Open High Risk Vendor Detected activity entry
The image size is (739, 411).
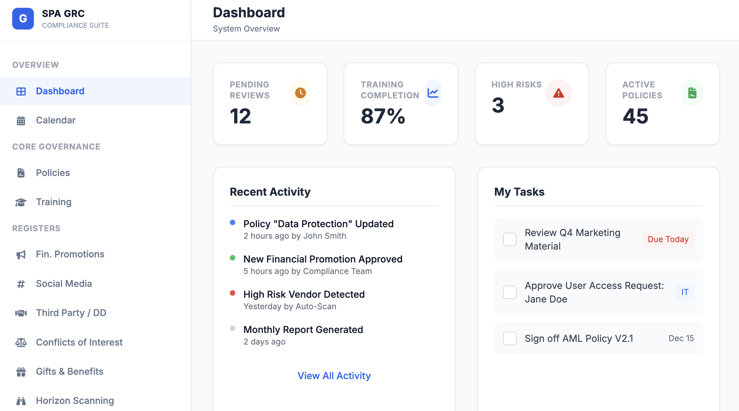304,294
